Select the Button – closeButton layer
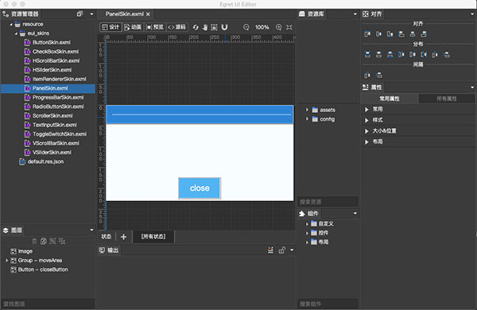 click(x=43, y=269)
